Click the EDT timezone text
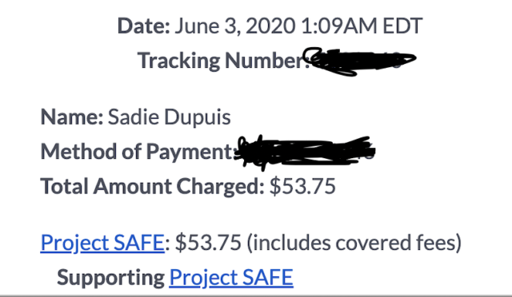512x297 pixels. point(402,26)
